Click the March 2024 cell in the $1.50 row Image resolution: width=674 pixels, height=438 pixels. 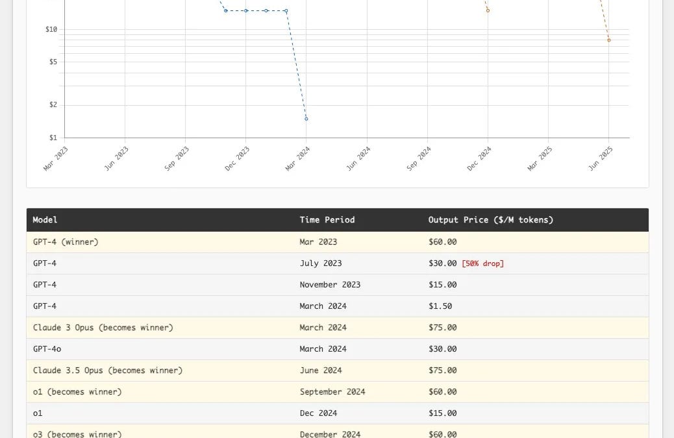click(323, 306)
